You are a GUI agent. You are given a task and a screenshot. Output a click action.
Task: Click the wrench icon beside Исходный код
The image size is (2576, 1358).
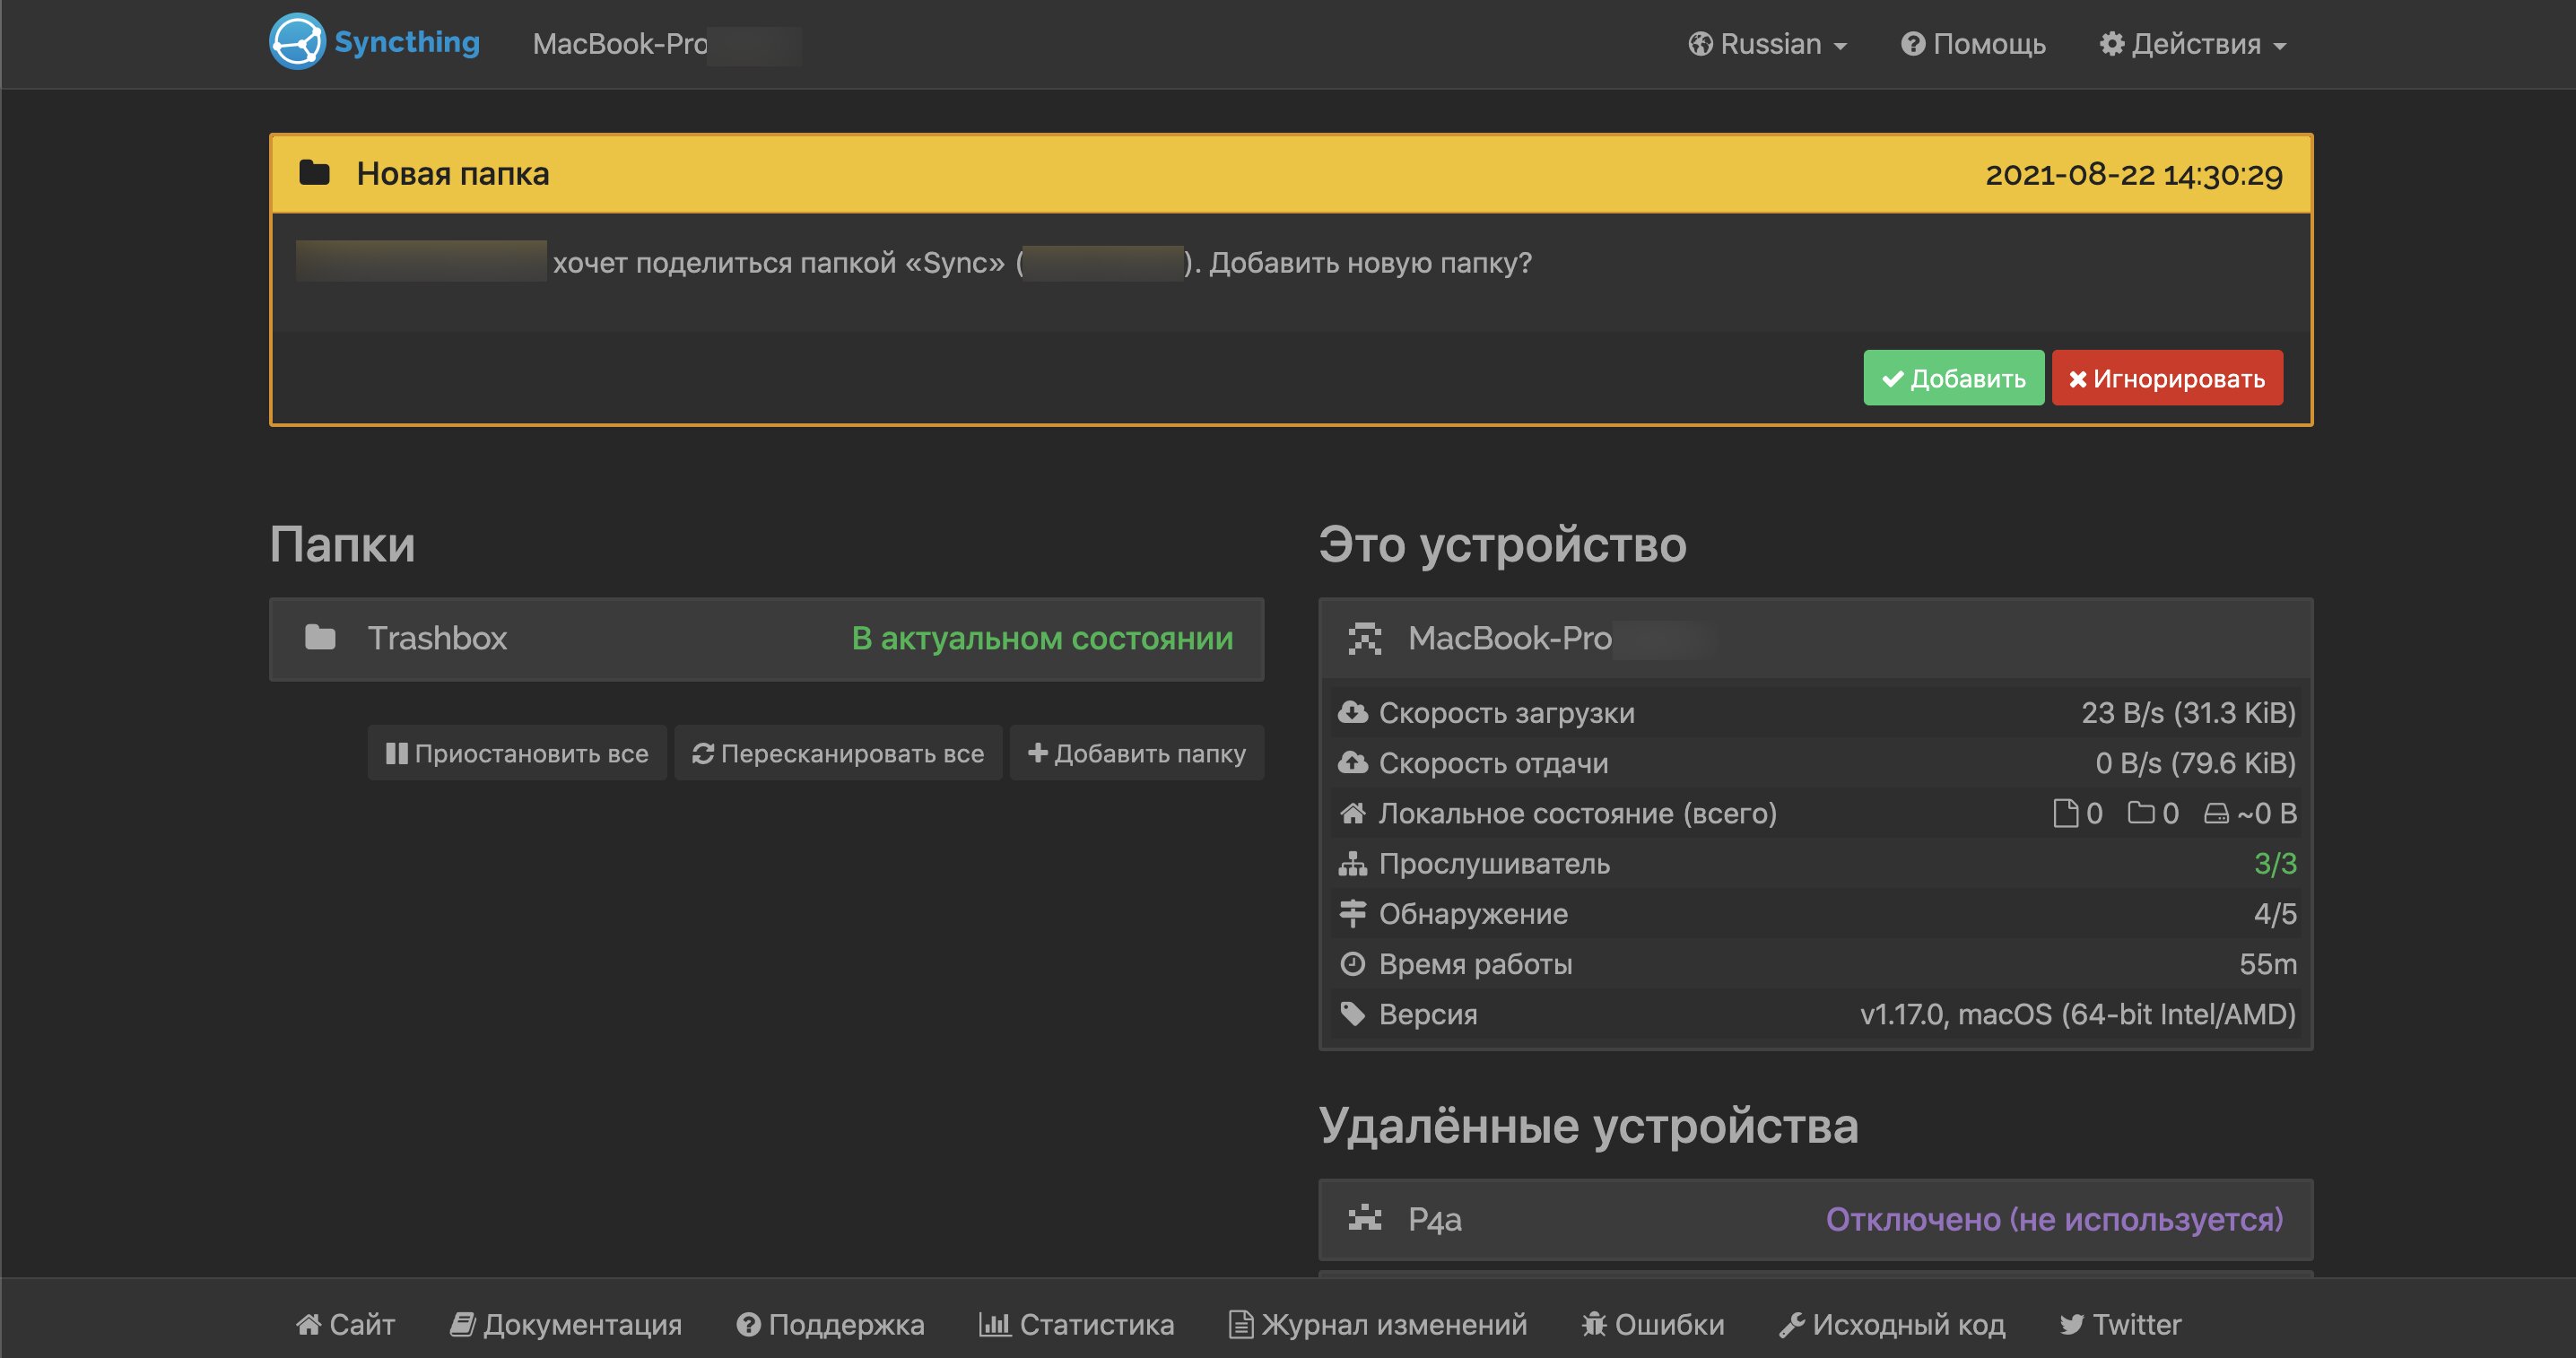click(x=1792, y=1324)
